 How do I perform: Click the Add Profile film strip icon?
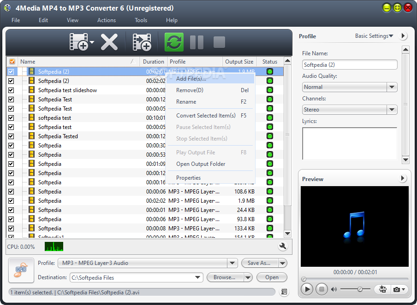[x=142, y=42]
